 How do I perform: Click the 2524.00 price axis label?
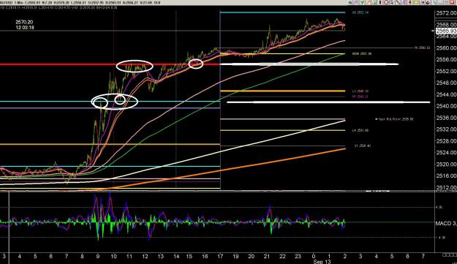446,152
